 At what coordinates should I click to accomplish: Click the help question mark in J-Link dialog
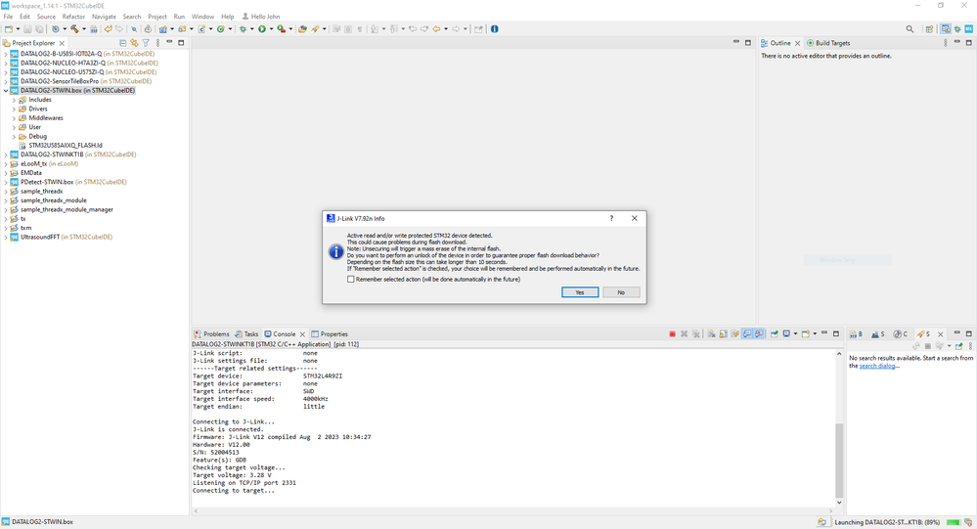[x=611, y=218]
